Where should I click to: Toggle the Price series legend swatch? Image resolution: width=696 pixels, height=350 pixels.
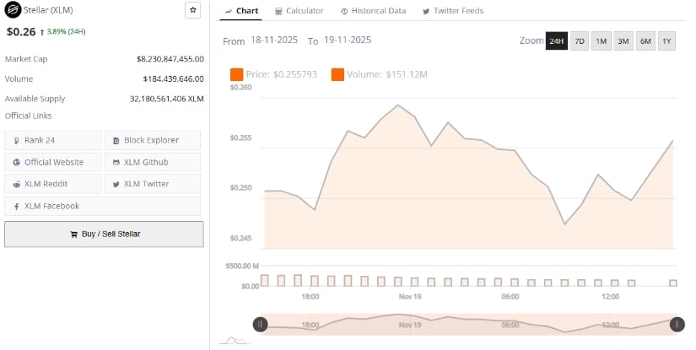pyautogui.click(x=236, y=75)
